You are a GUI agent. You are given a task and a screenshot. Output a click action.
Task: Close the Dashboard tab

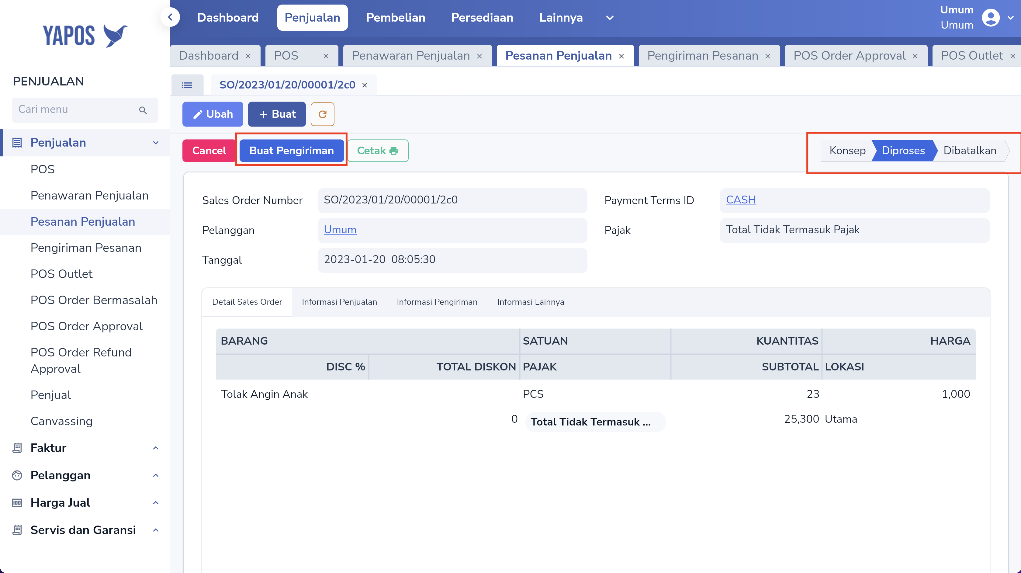point(248,56)
